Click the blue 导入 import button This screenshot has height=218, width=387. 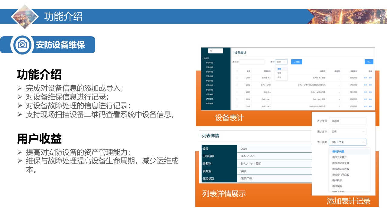pos(369,61)
